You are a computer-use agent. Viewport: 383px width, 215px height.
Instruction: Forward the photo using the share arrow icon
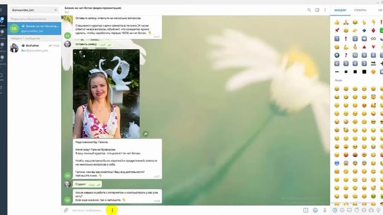pyautogui.click(x=145, y=134)
